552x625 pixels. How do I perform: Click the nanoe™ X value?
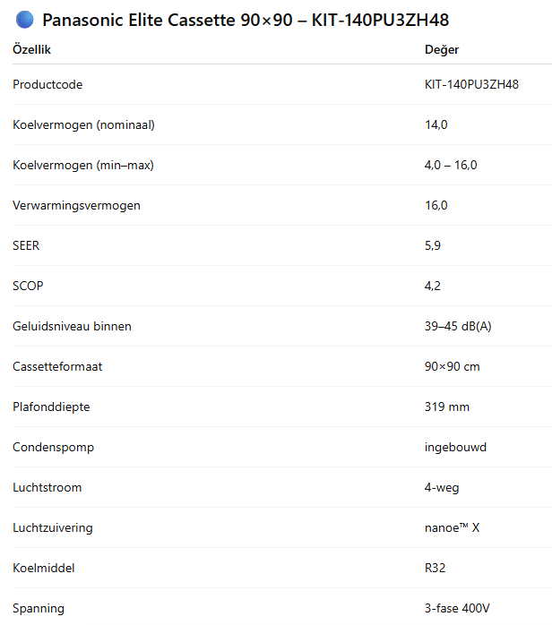tap(453, 527)
